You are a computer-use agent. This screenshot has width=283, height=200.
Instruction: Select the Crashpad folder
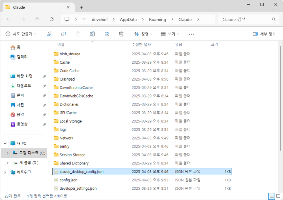67,79
